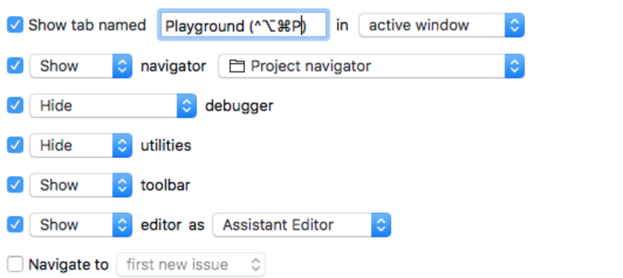Image resolution: width=623 pixels, height=278 pixels.
Task: Toggle the navigator checkbox
Action: pyautogui.click(x=15, y=66)
